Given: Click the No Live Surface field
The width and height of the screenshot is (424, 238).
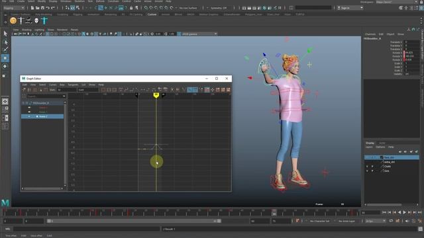Looking at the screenshot, I should [x=188, y=8].
